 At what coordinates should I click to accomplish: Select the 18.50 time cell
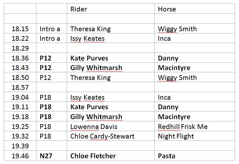[x=20, y=78]
